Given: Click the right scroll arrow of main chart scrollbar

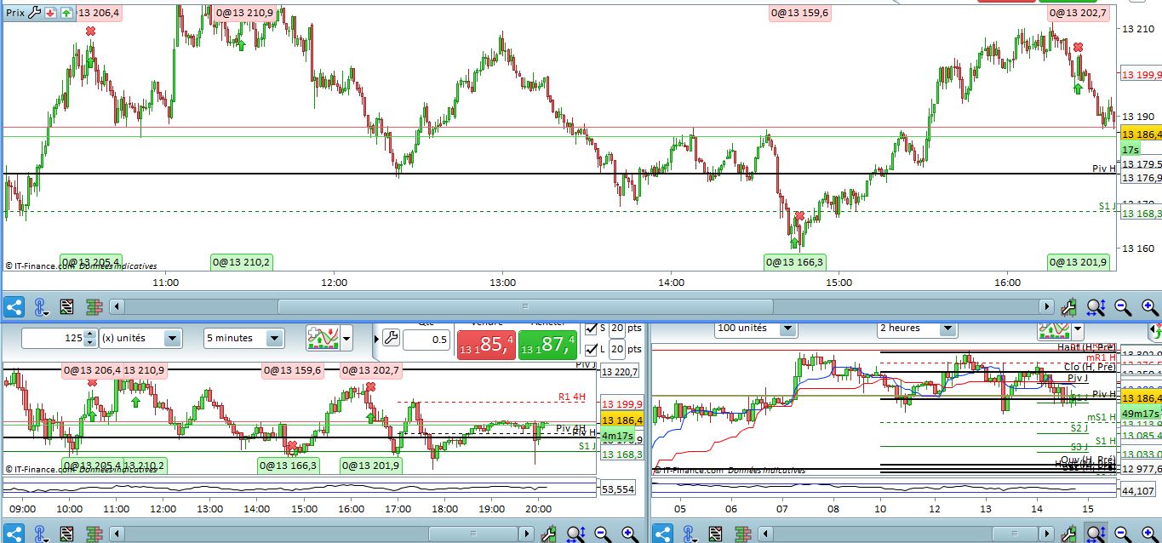Looking at the screenshot, I should (1048, 306).
